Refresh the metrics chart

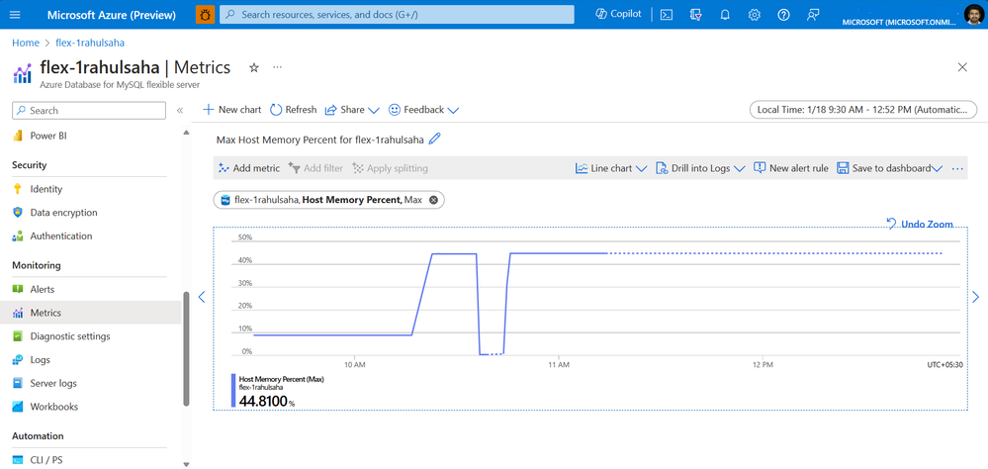pyautogui.click(x=293, y=110)
